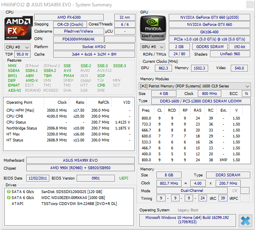This screenshot has height=230, width=255.
Task: Click the AMD FX Unlocked logo
Action: [x=18, y=28]
